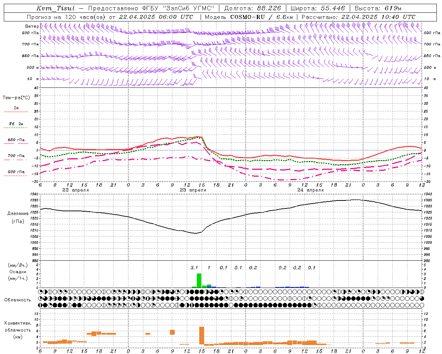Click the 'Ветер' wind panel label

point(32,26)
